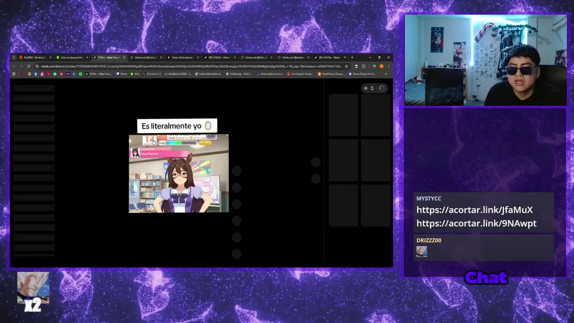The height and width of the screenshot is (323, 574).
Task: Open the YouTube bookmark icon
Action: pos(49,74)
